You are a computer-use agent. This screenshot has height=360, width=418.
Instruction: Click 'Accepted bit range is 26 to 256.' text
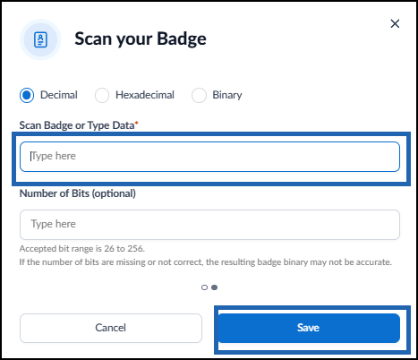pyautogui.click(x=82, y=249)
